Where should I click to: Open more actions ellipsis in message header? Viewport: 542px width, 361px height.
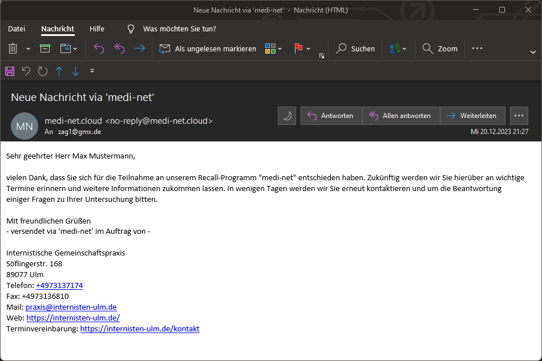point(519,116)
